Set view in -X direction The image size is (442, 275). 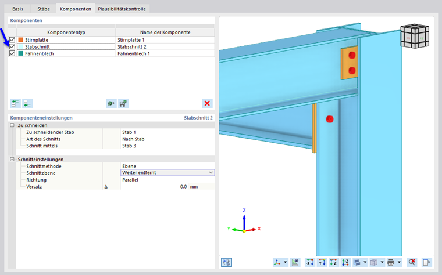coord(310,262)
